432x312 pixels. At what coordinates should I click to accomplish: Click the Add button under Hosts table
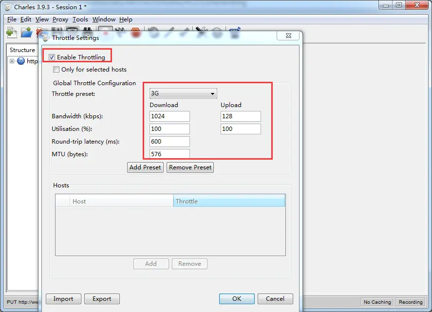[151, 264]
